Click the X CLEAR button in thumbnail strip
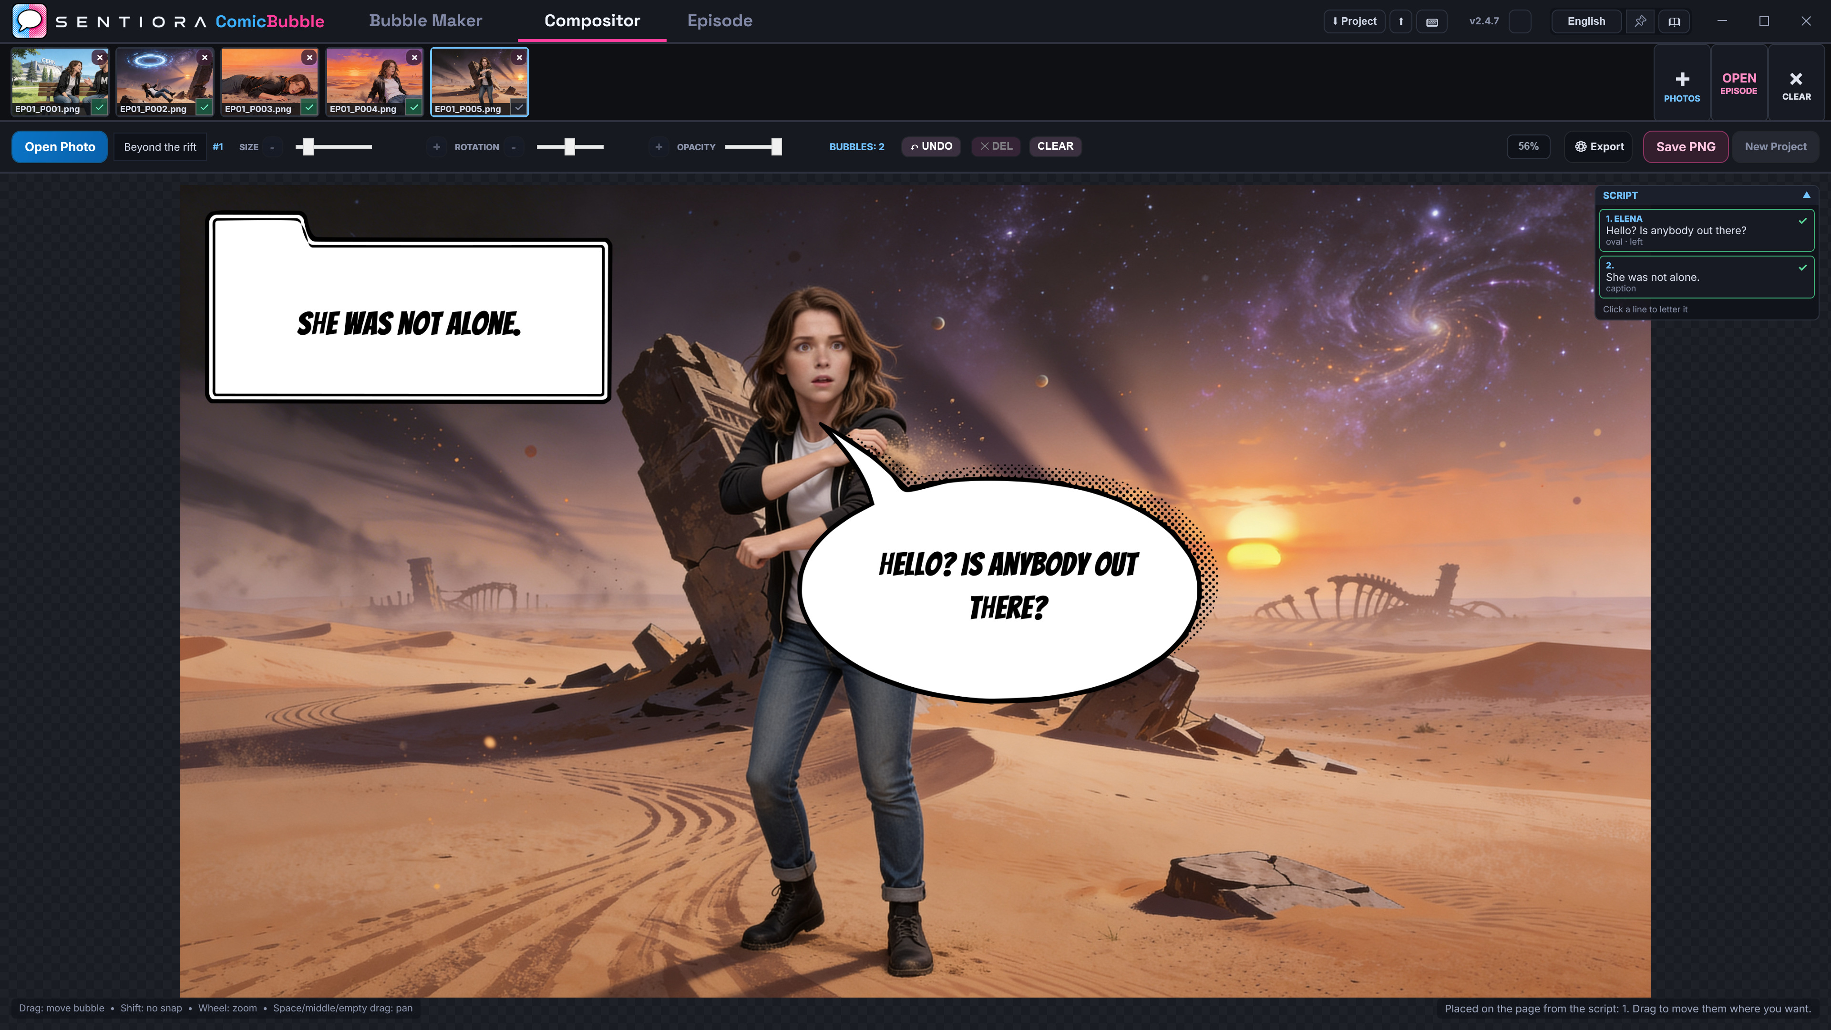This screenshot has height=1030, width=1831. coord(1796,84)
